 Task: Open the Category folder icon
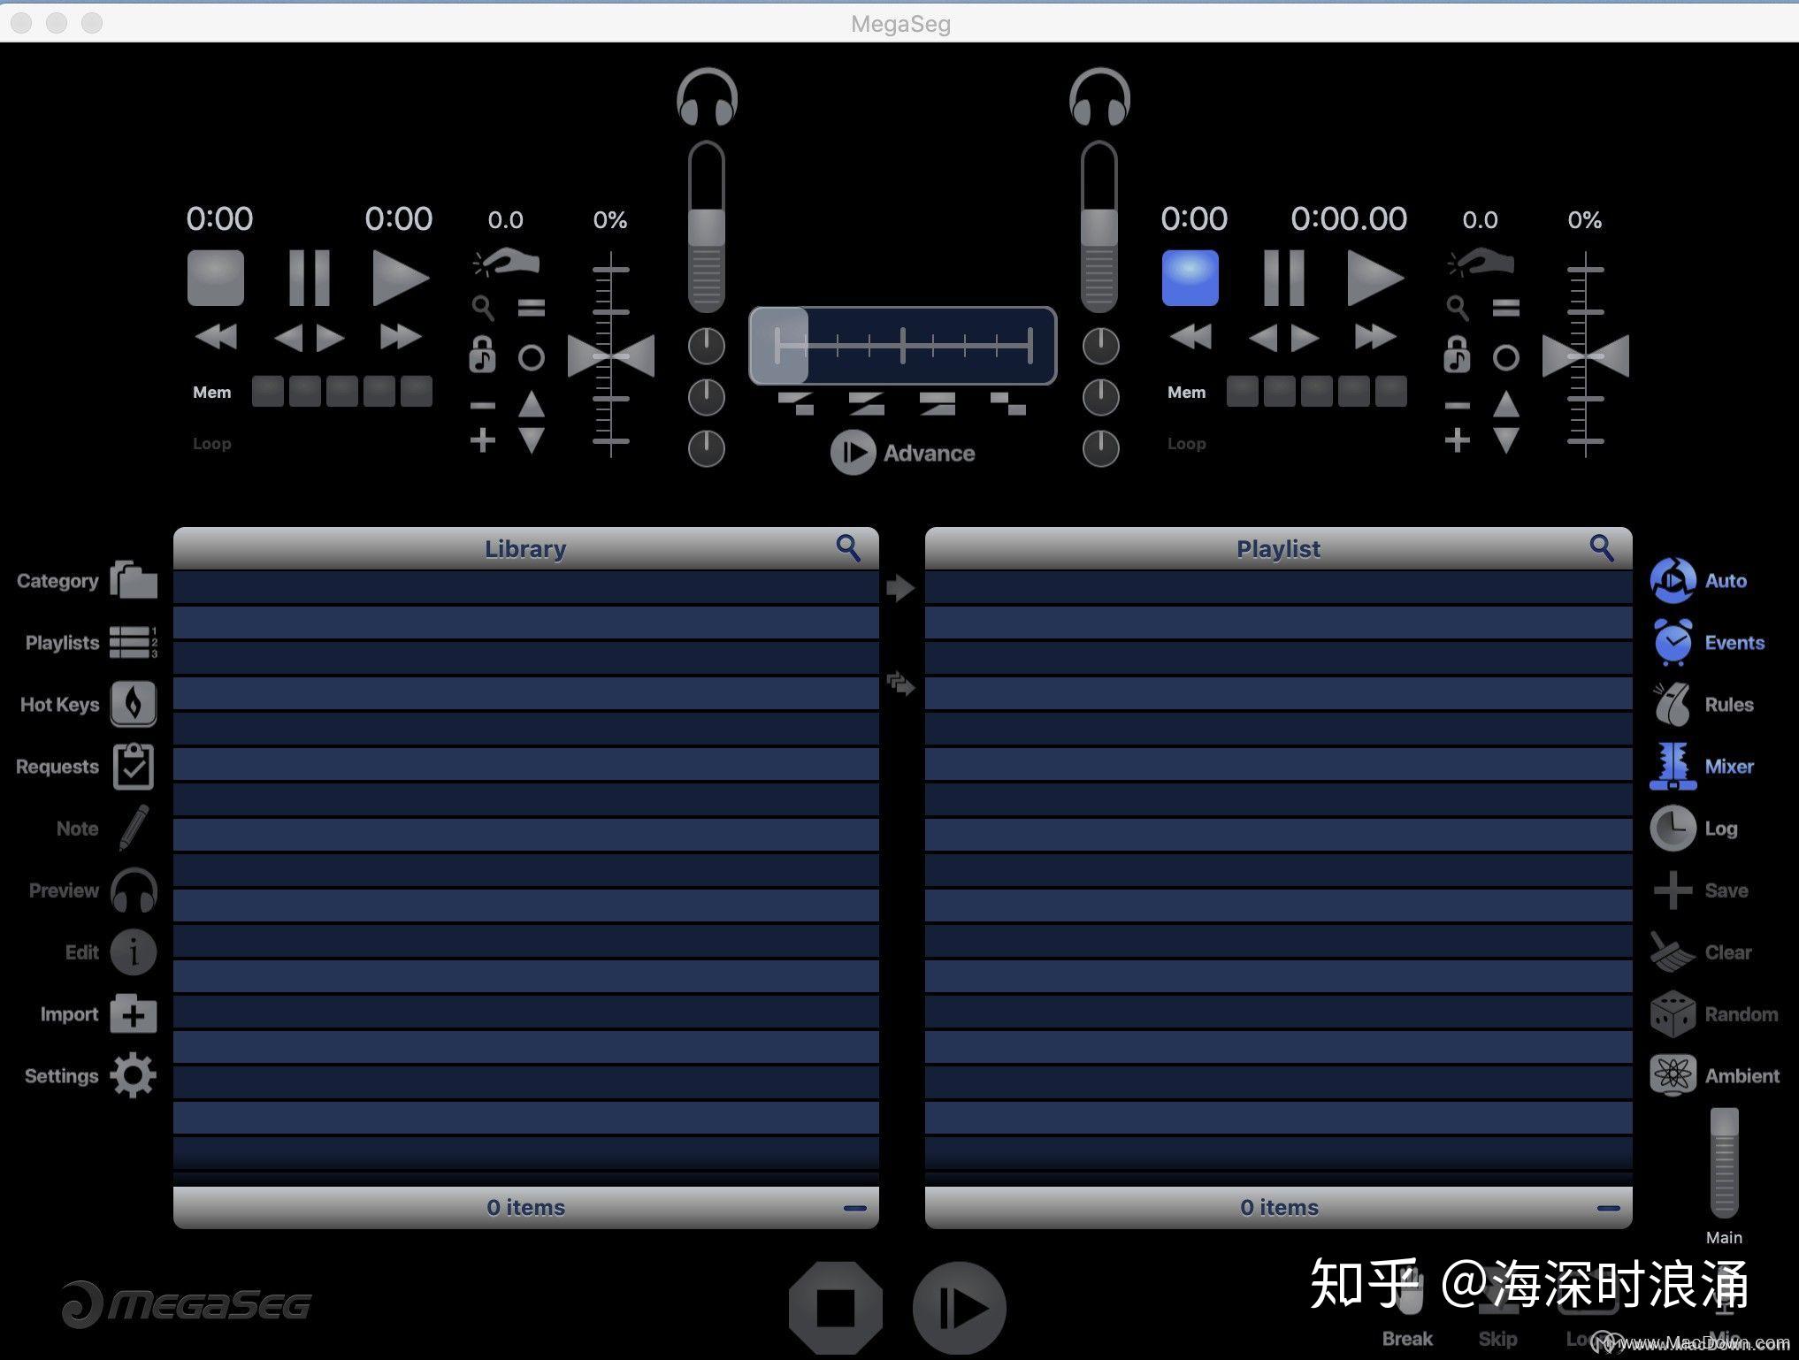pyautogui.click(x=134, y=580)
